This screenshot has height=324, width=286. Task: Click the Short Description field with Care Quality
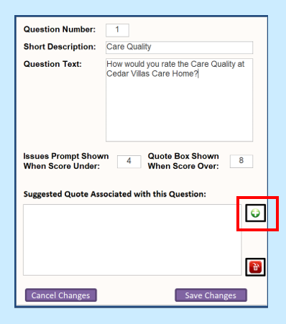(179, 47)
